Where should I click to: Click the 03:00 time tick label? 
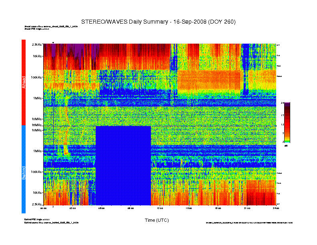click(72, 208)
